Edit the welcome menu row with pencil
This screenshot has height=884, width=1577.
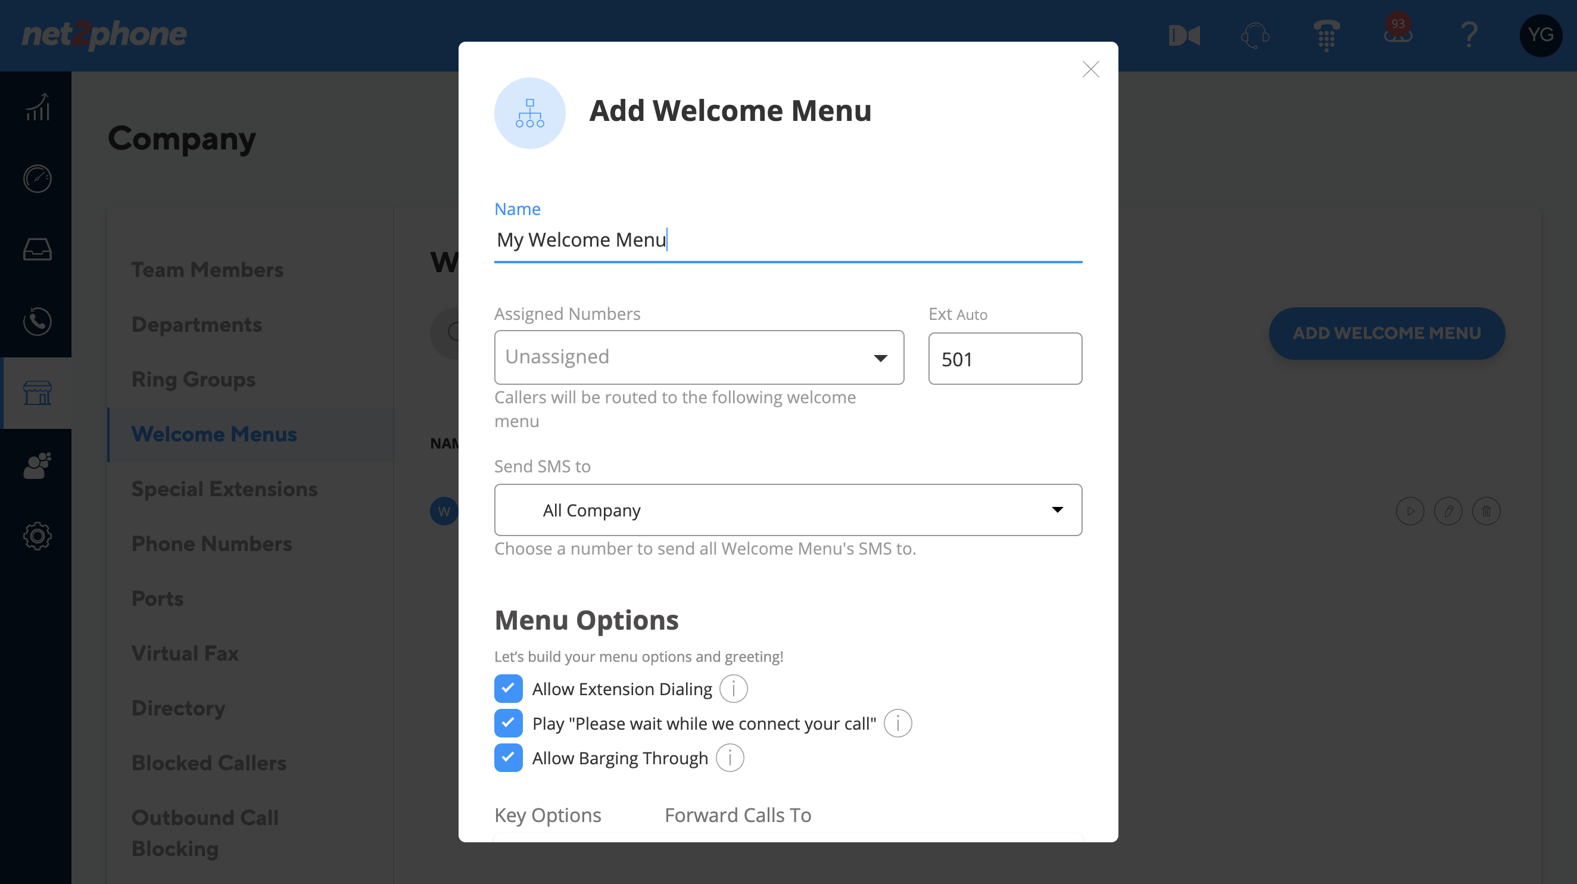tap(1448, 511)
